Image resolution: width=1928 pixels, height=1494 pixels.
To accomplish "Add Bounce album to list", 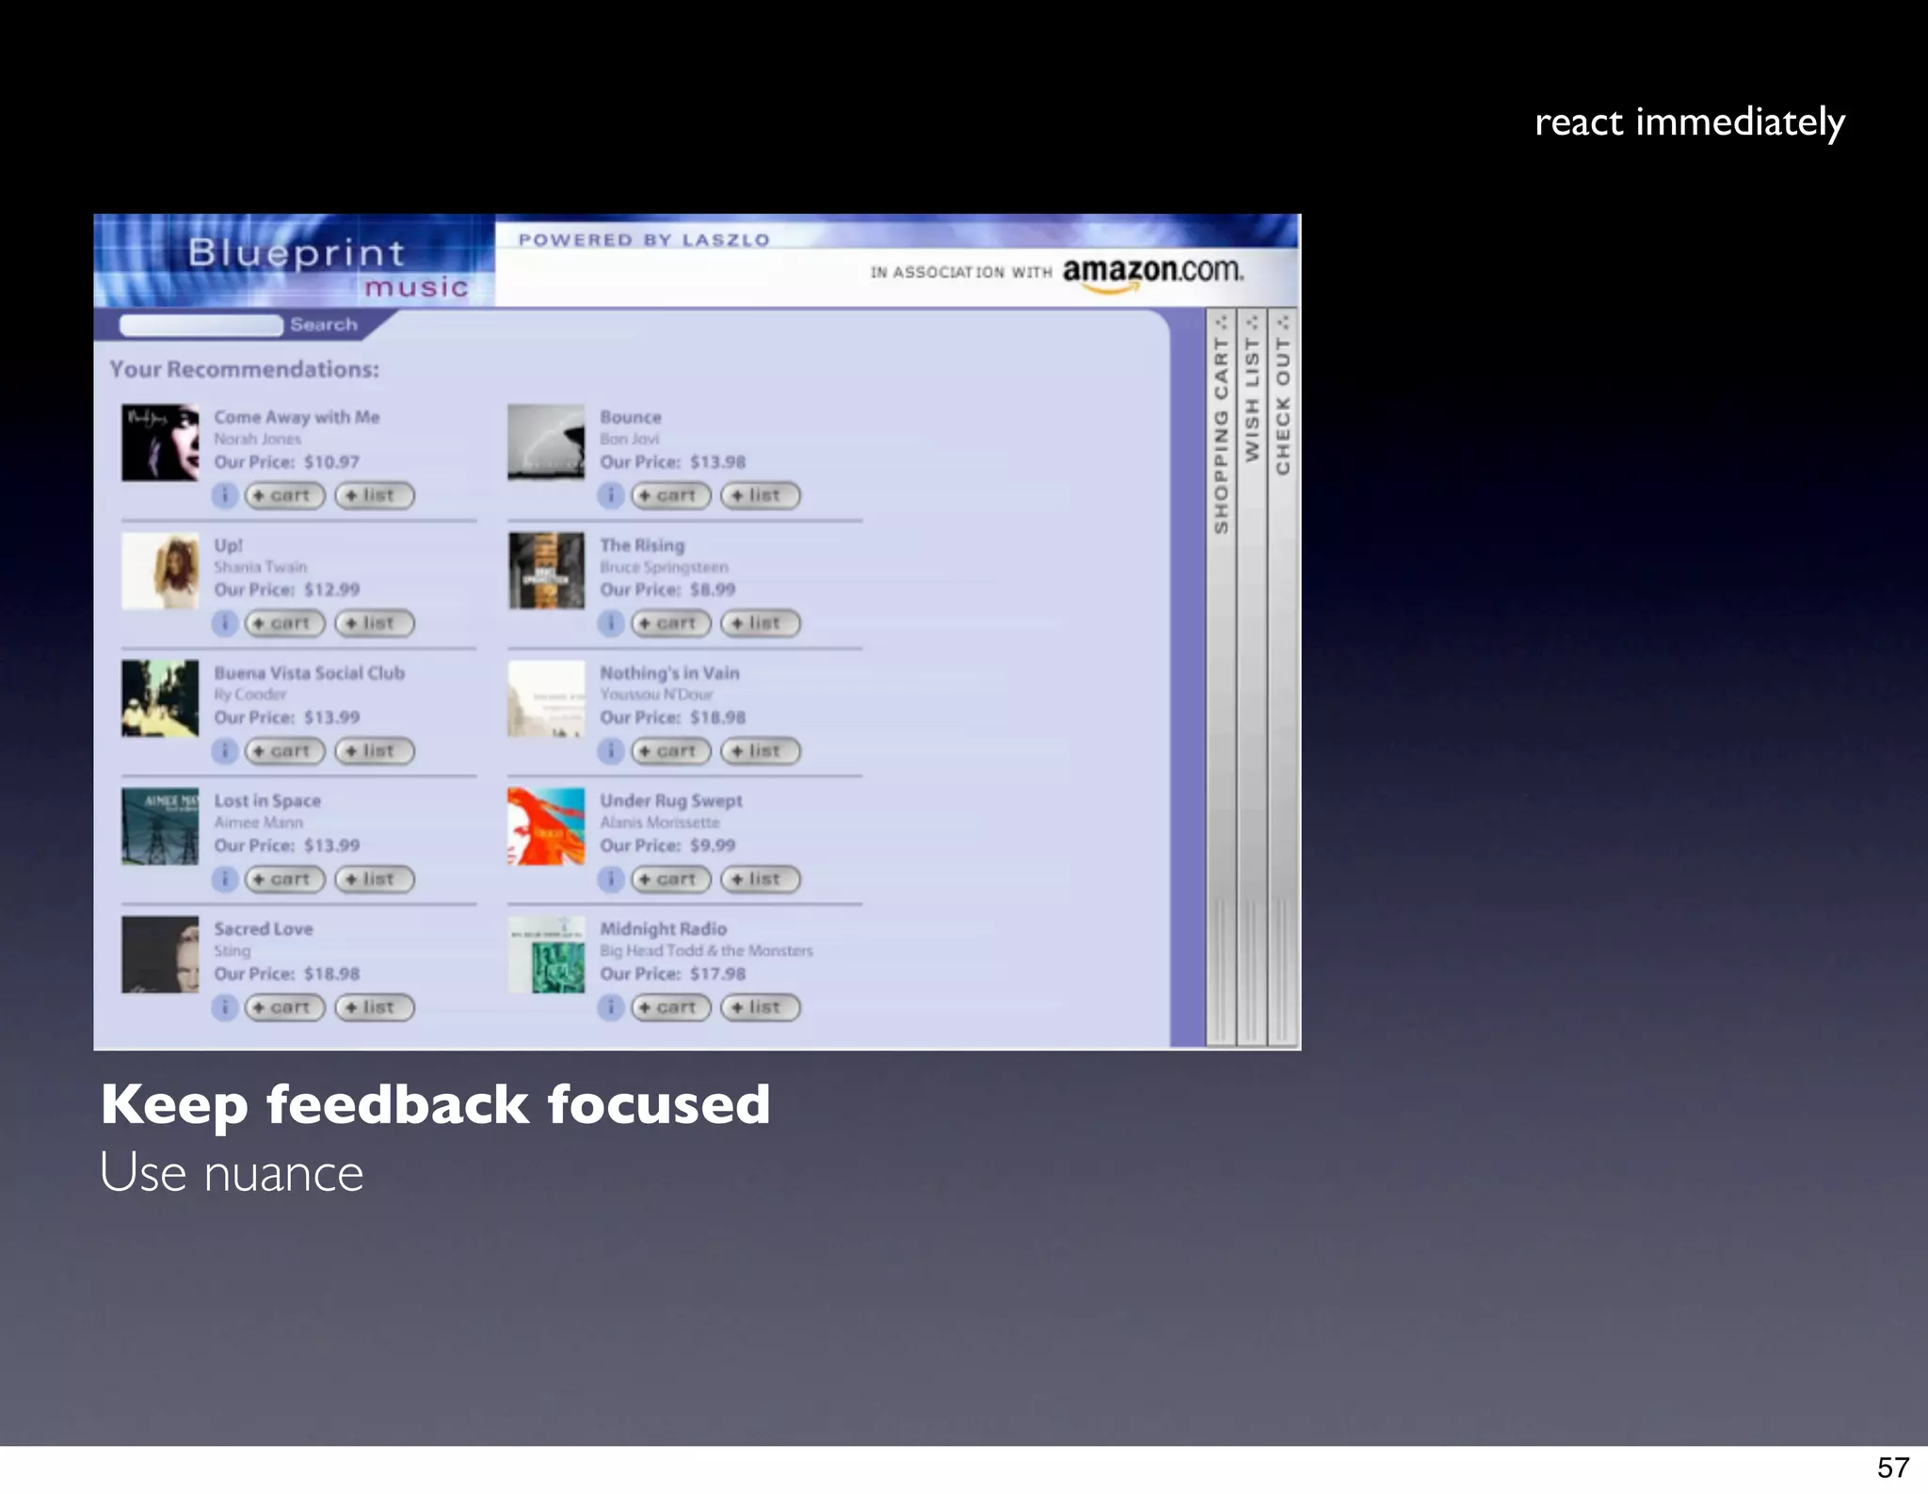I will coord(761,495).
